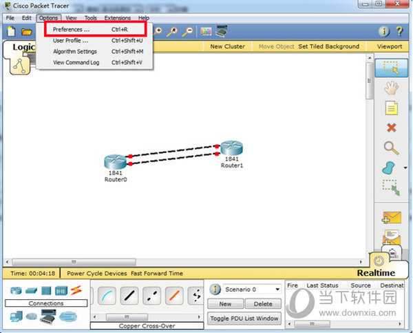Click the PDU list horizontal scrollbar
This screenshot has width=413, height=333.
(312, 323)
